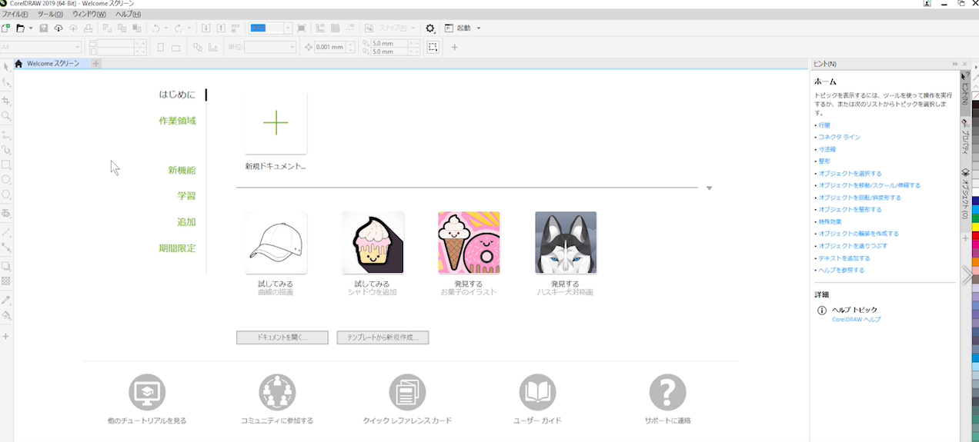
Task: Open the オブジェクトを選択する hint link
Action: [x=850, y=174]
